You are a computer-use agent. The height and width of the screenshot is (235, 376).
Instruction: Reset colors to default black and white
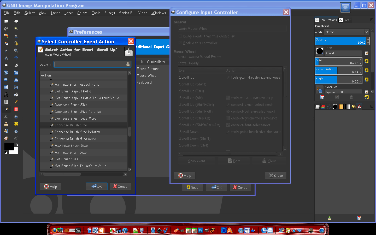6,152
